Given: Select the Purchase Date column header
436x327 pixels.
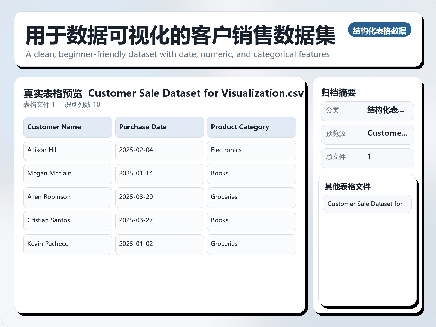Looking at the screenshot, I should [159, 127].
